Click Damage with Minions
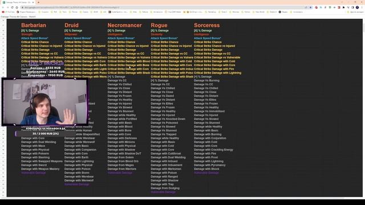The image size is (365, 205). click(121, 142)
